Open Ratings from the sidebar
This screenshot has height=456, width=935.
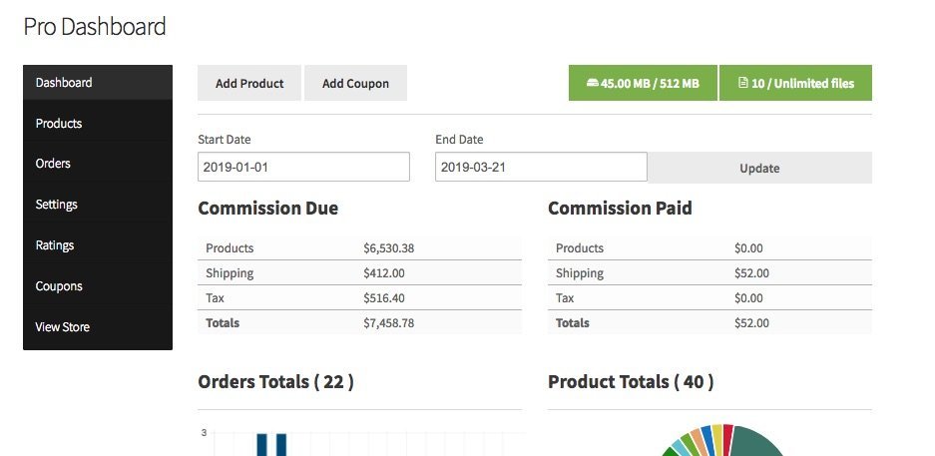tap(98, 245)
